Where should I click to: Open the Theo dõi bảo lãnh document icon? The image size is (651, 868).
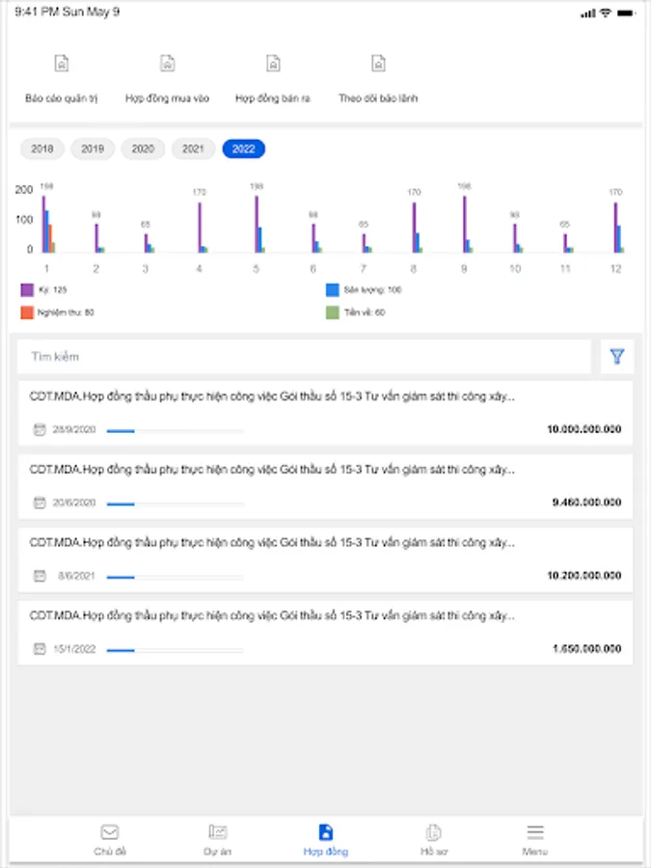click(378, 64)
